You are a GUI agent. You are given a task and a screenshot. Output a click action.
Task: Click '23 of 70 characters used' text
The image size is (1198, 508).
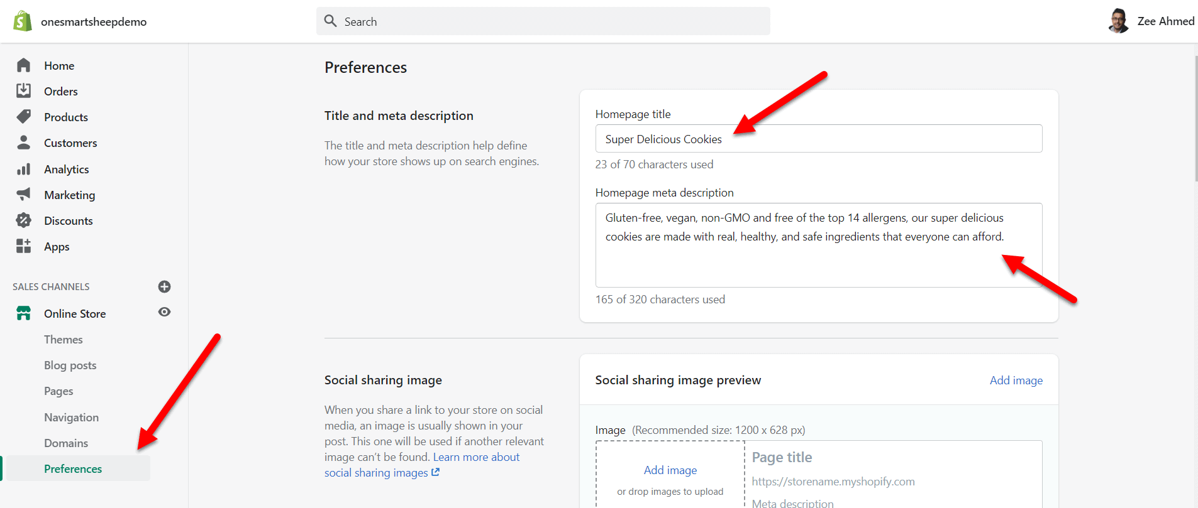tap(654, 164)
